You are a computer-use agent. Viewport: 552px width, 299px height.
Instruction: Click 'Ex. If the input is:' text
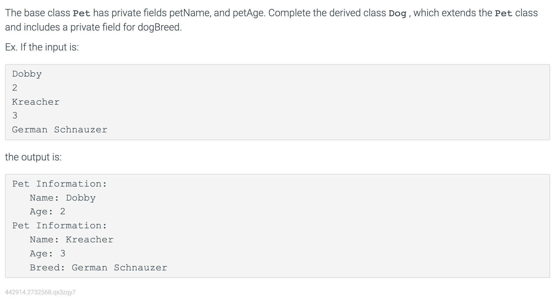pos(42,47)
